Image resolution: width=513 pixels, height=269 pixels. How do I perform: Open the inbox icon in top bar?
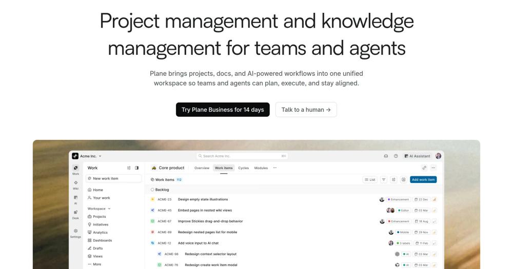(x=386, y=156)
